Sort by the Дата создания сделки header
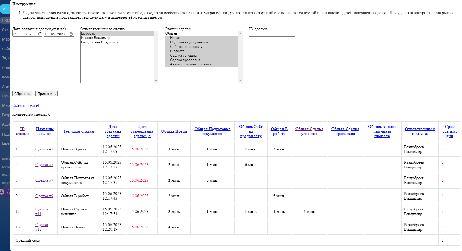462x251 pixels. 113,131
